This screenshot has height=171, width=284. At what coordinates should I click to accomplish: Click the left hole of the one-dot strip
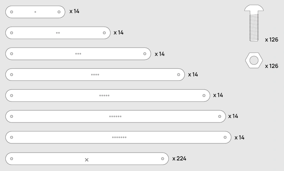pyautogui.click(x=12, y=12)
